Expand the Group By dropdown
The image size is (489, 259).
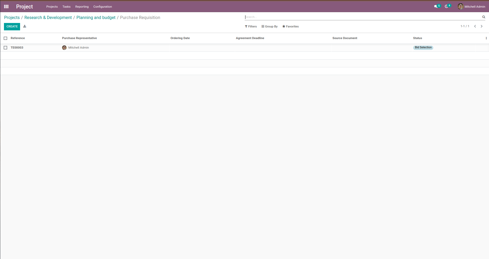[x=269, y=26]
